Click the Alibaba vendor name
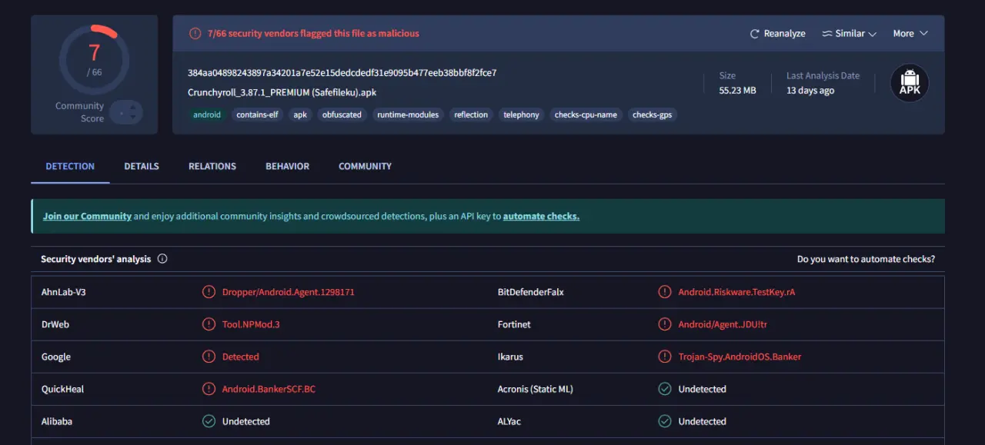The height and width of the screenshot is (445, 985). (x=57, y=421)
